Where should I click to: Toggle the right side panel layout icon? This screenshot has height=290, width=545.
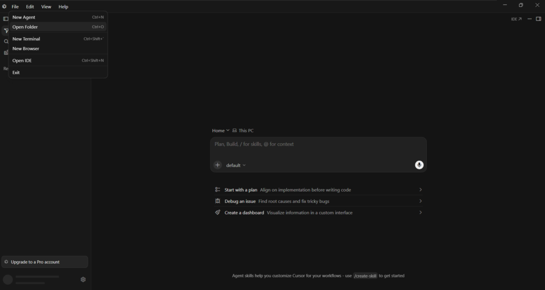tap(539, 19)
